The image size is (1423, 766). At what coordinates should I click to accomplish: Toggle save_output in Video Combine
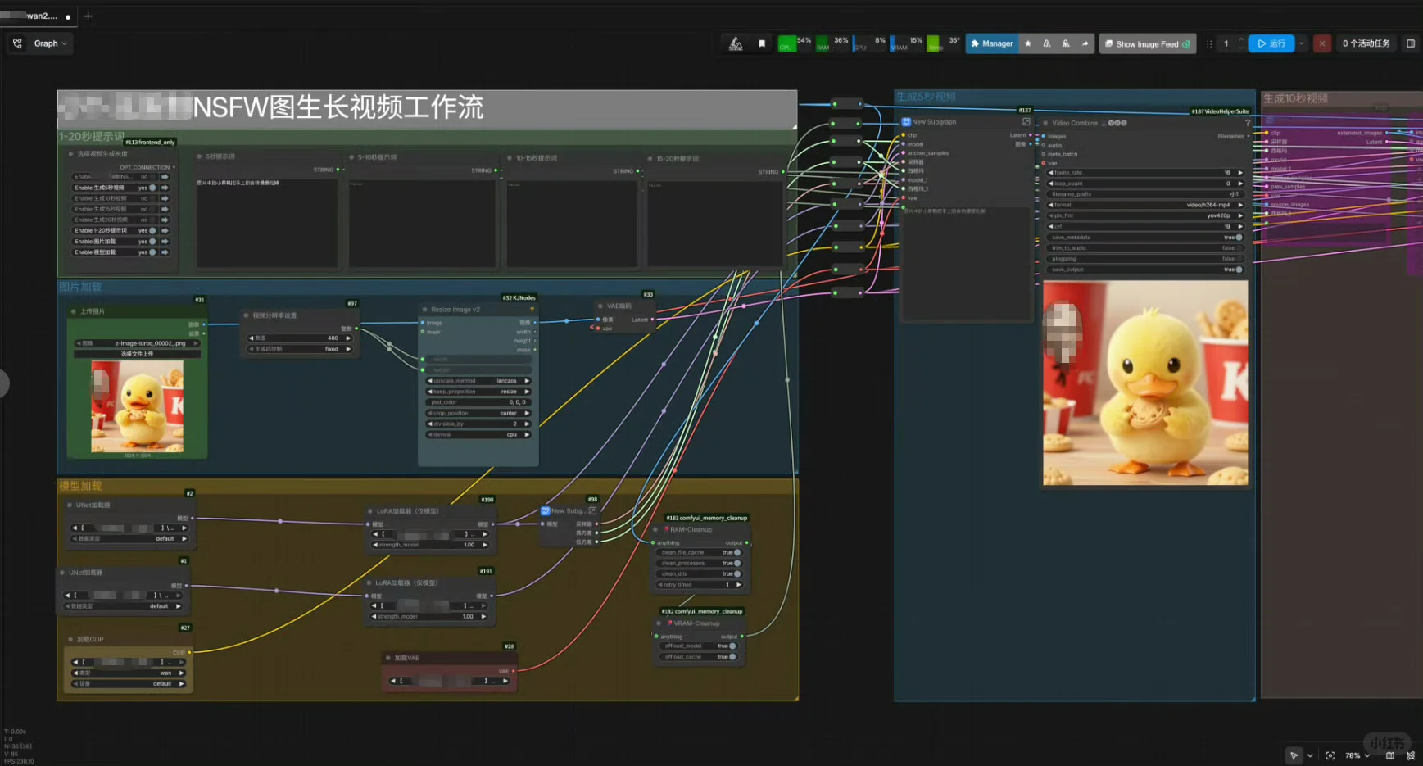click(1145, 270)
